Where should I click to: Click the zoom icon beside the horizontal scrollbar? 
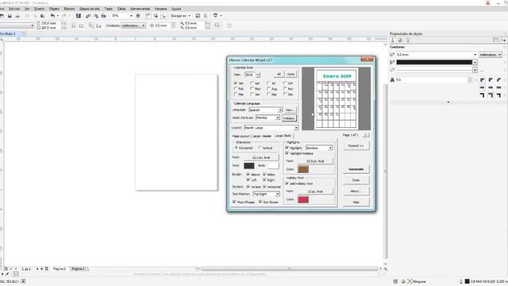pyautogui.click(x=386, y=269)
